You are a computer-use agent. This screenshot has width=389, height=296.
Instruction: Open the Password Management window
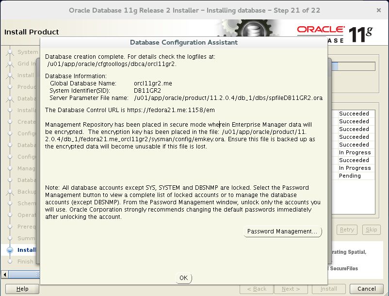[x=282, y=231]
